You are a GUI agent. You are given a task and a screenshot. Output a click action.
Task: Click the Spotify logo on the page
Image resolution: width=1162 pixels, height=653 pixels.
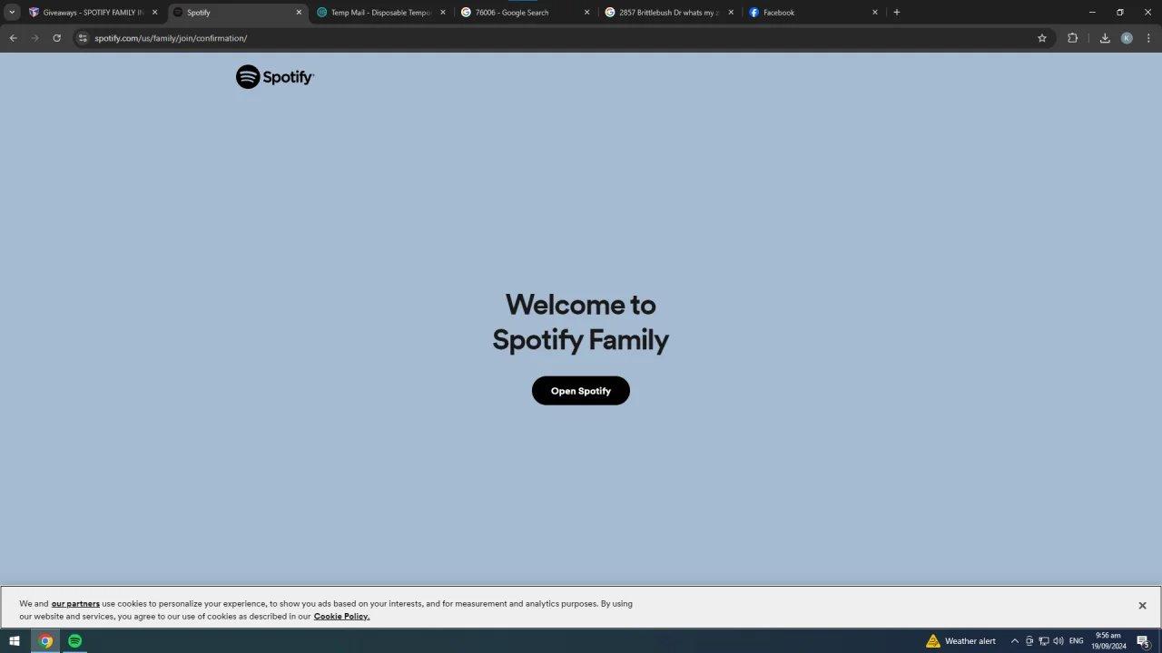275,77
